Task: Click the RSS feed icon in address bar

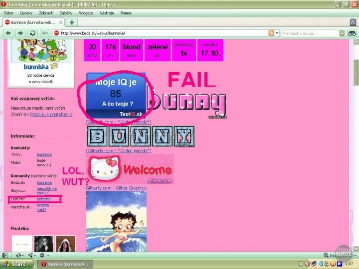Action: point(271,33)
